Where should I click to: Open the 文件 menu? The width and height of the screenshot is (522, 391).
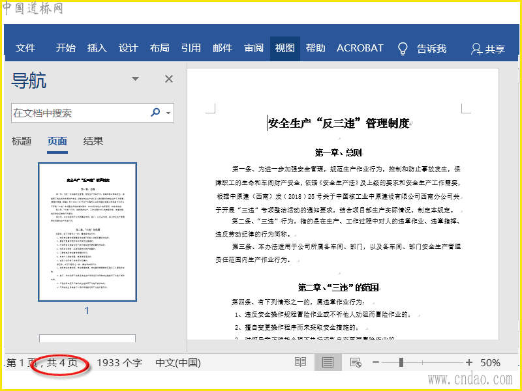pos(25,48)
